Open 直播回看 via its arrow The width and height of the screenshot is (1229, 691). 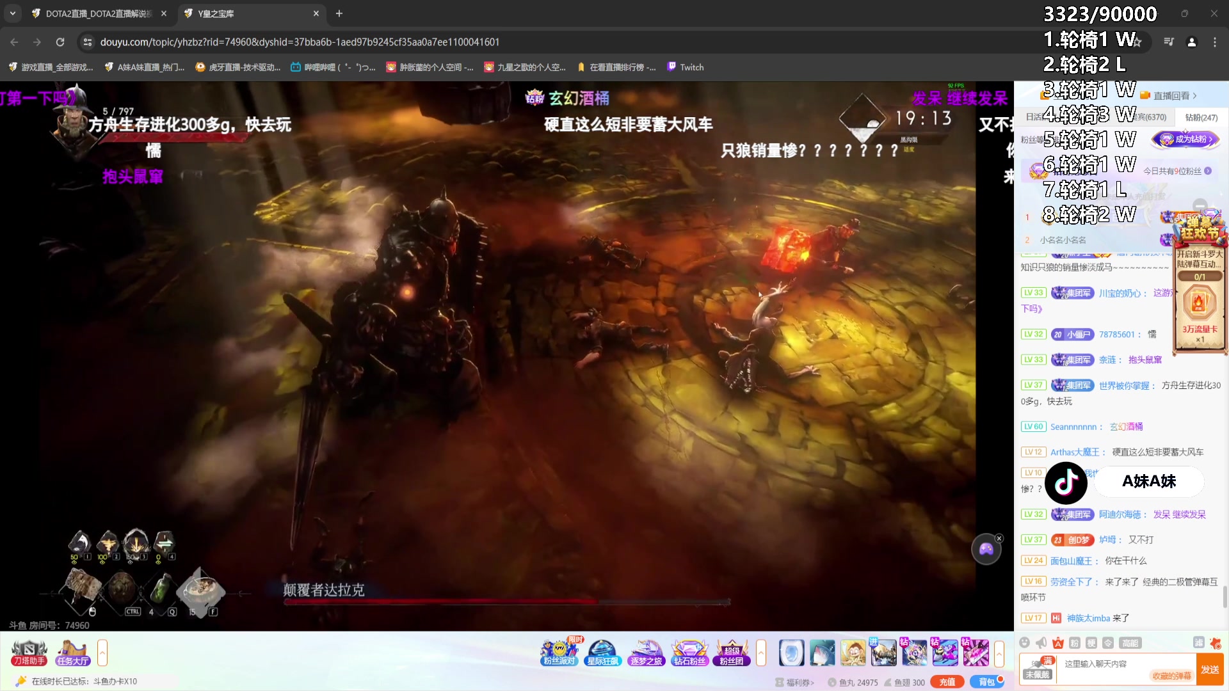pyautogui.click(x=1194, y=95)
